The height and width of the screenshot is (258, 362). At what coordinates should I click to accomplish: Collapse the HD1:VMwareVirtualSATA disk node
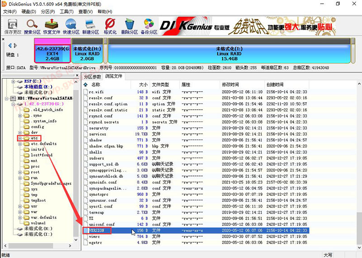point(7,98)
